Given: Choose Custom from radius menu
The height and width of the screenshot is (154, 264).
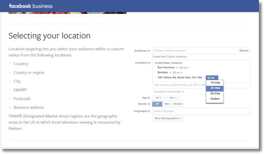Looking at the screenshot, I should point(215,99).
